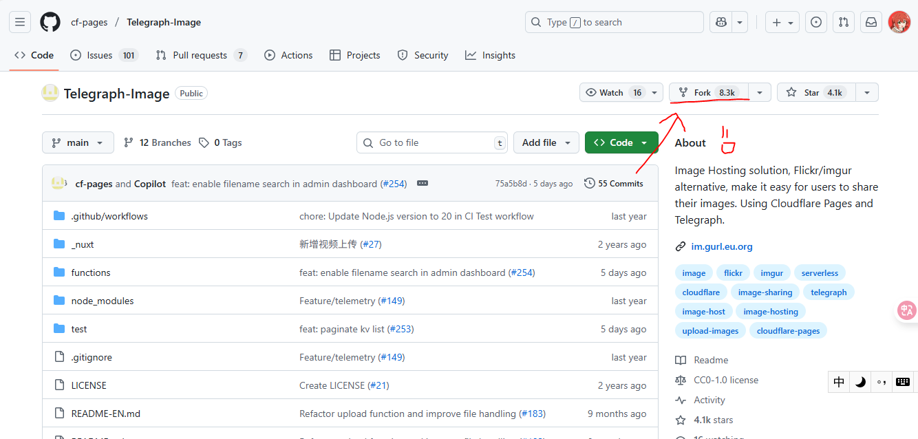918x439 pixels.
Task: Open the Add file dropdown
Action: tap(546, 142)
